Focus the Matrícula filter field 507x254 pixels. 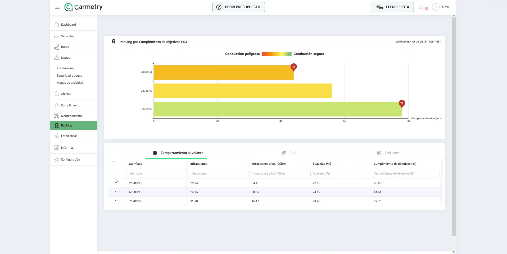click(156, 173)
